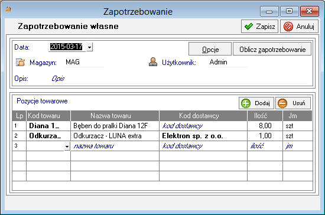Click the Lp column header

pyautogui.click(x=19, y=116)
